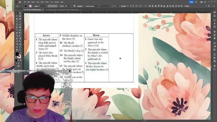Open the Window menu

[57, 2]
